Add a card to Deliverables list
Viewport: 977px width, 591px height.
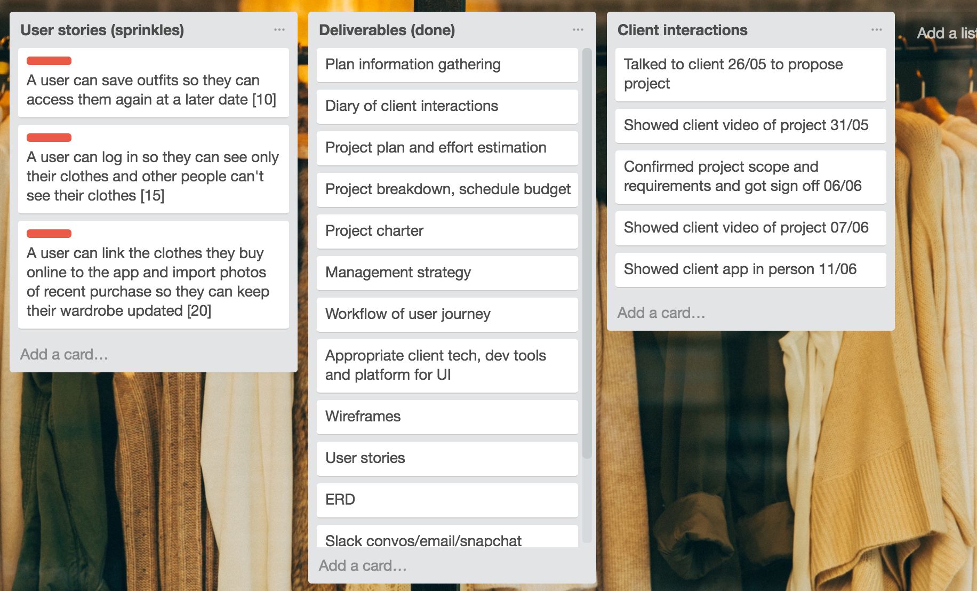coord(363,565)
